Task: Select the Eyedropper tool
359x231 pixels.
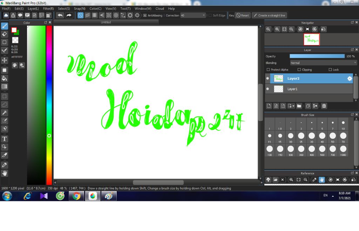Action: [x=5, y=165]
